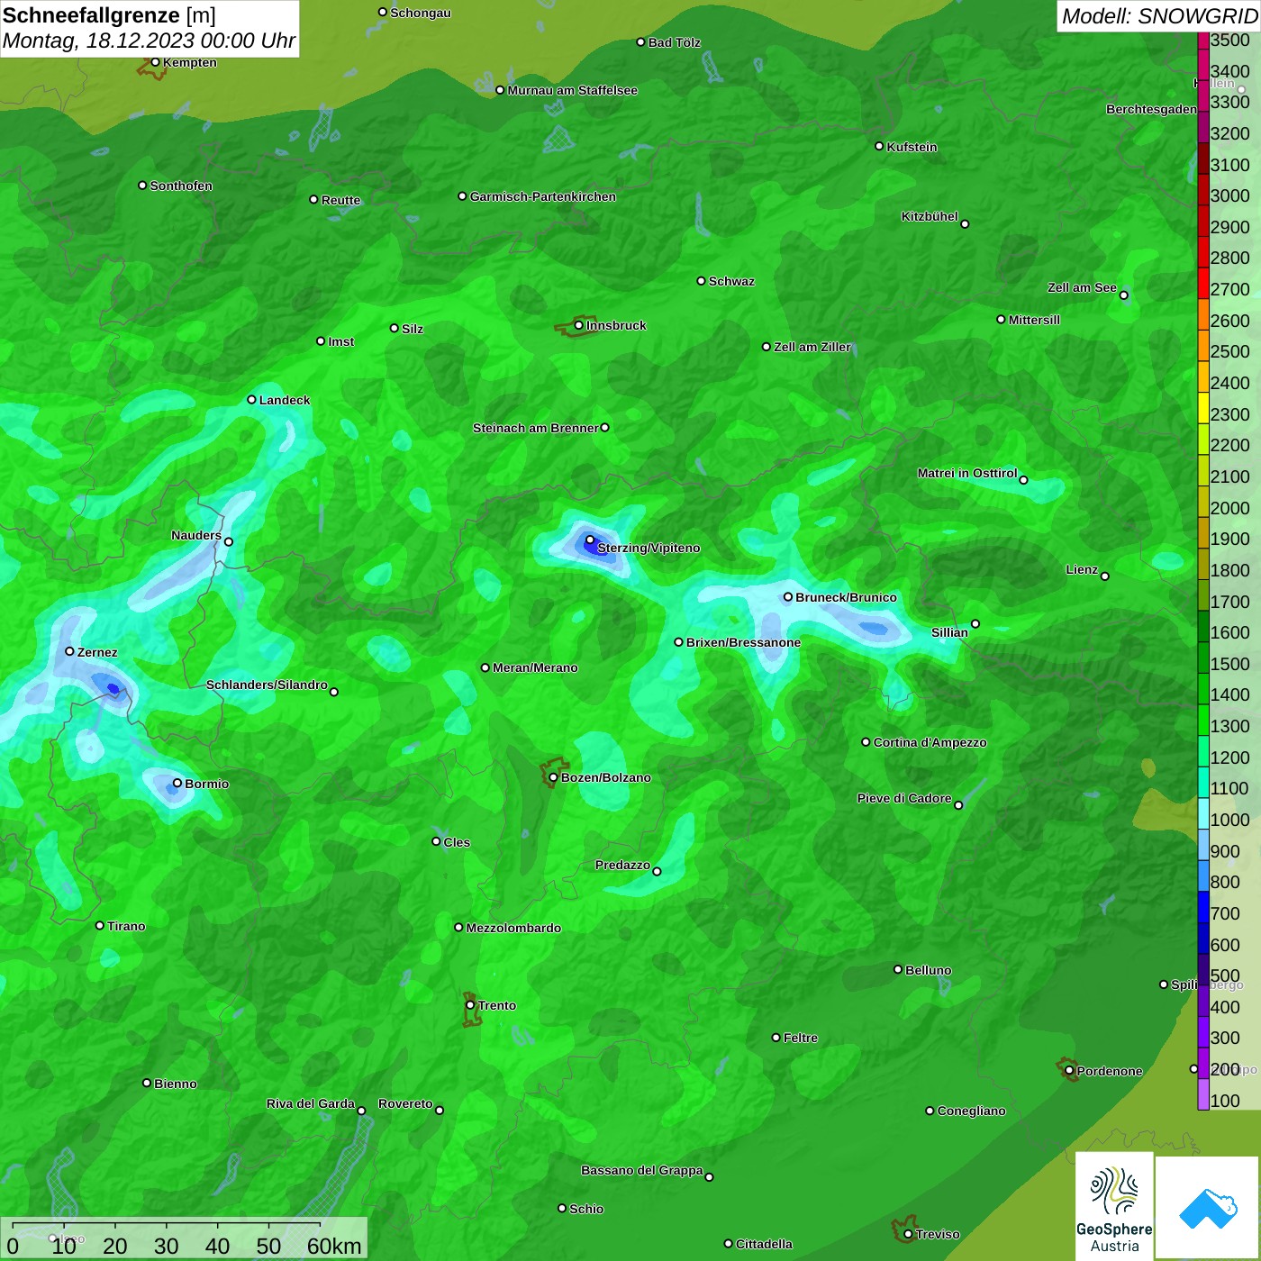Screen dimensions: 1261x1261
Task: Click the 1000 m light cyan swatch
Action: 1203,814
